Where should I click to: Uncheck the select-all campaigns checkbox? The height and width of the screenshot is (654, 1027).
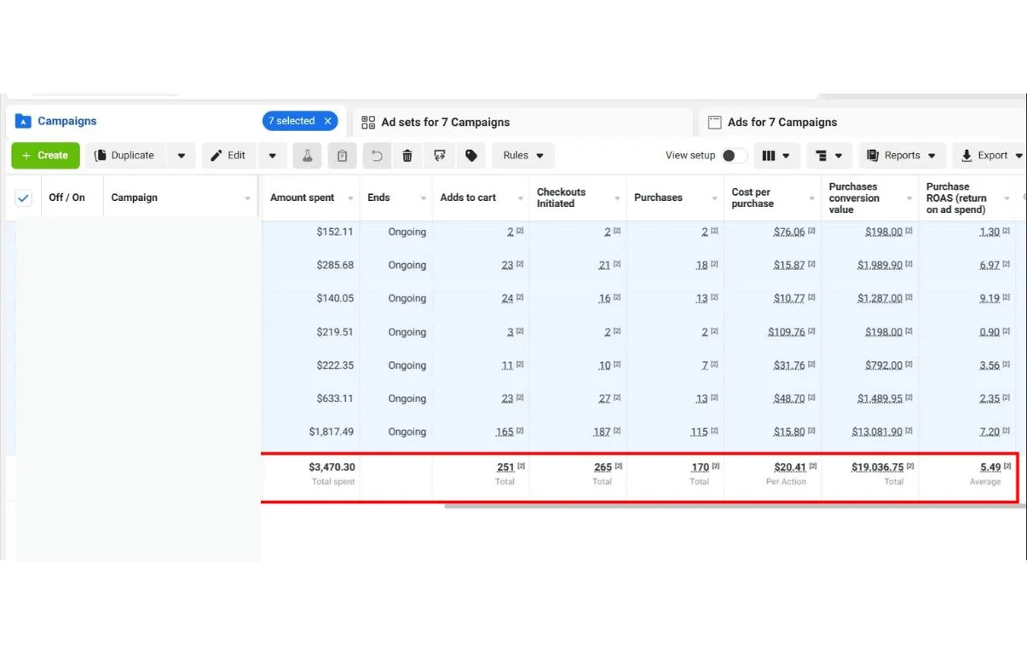tap(24, 198)
